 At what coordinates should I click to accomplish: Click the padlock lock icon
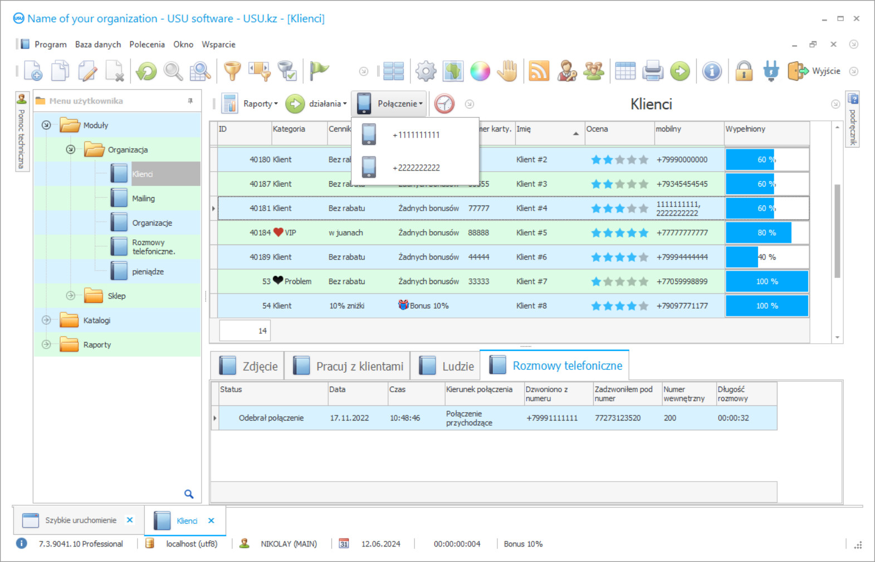click(744, 71)
